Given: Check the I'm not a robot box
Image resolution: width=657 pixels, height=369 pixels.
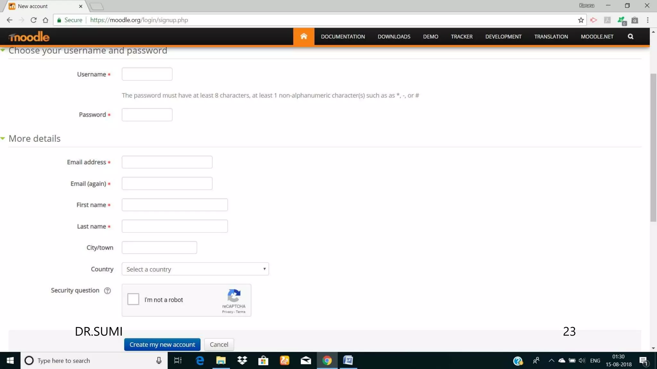Looking at the screenshot, I should click(x=133, y=299).
